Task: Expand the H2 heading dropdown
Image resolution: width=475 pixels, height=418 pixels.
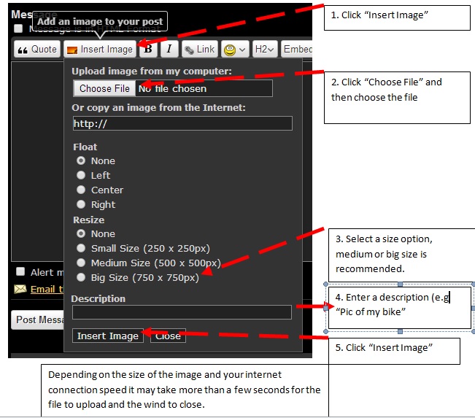Action: tap(264, 49)
